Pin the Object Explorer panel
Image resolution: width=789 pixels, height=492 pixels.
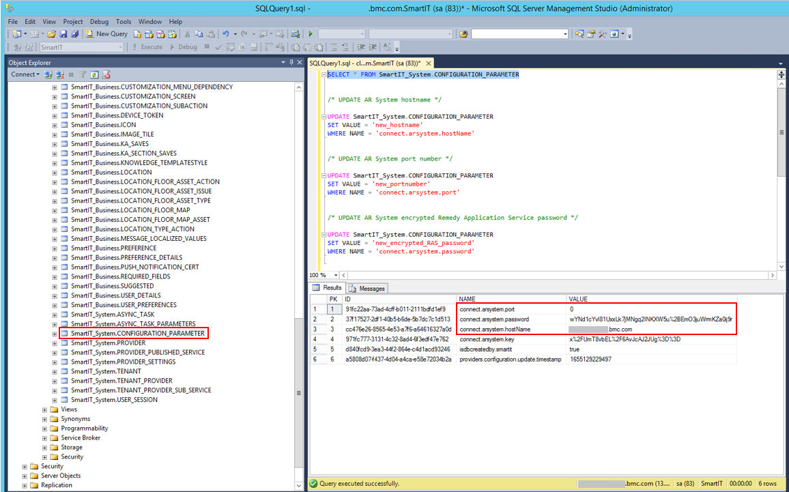pyautogui.click(x=291, y=62)
